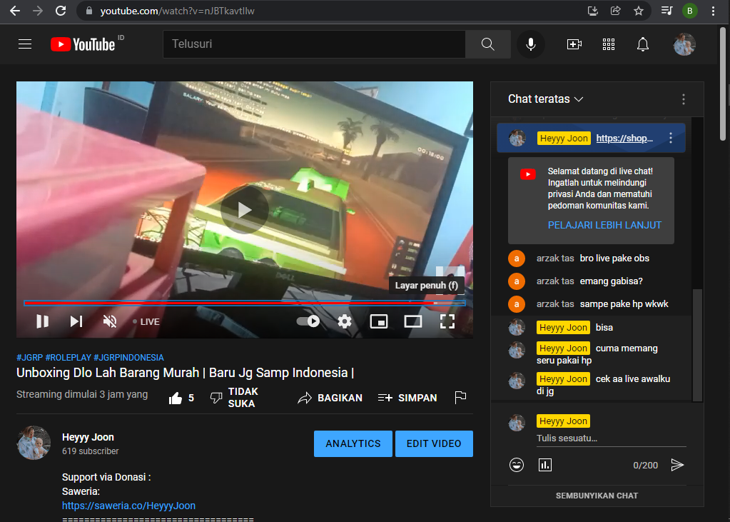Click TIDAK SUKA dislike button

(x=234, y=398)
